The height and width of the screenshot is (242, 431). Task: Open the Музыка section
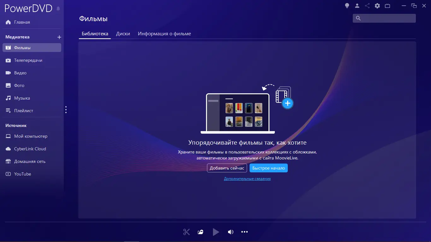[x=32, y=98]
